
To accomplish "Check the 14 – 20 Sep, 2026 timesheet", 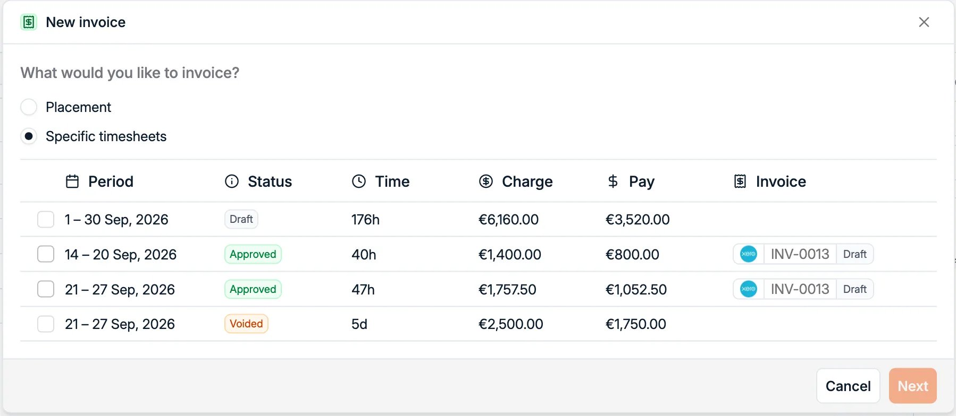I will [x=46, y=254].
